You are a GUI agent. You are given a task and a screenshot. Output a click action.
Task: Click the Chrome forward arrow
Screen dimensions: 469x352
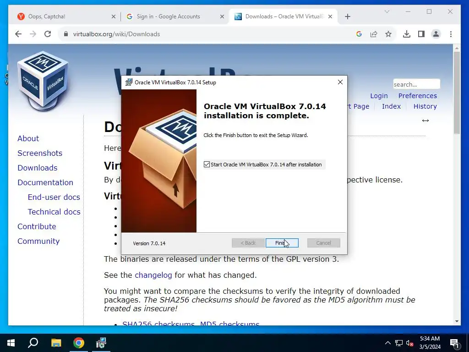click(33, 34)
